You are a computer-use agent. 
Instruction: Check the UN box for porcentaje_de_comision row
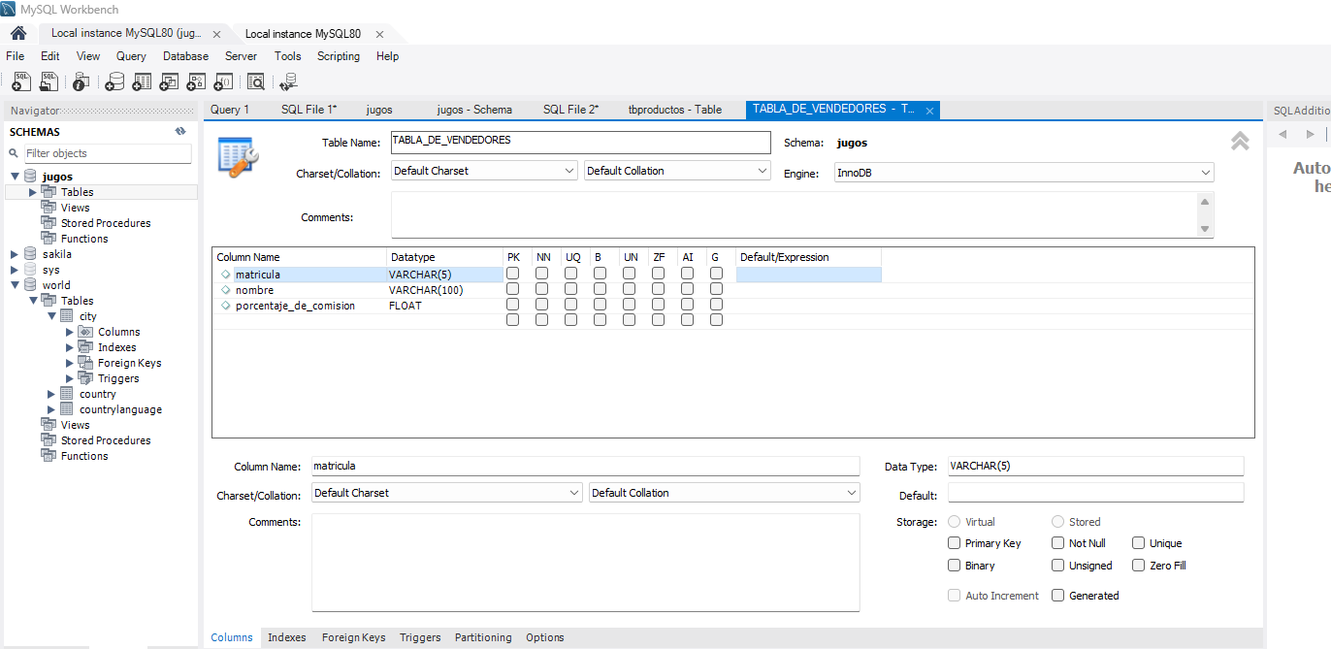click(x=629, y=305)
